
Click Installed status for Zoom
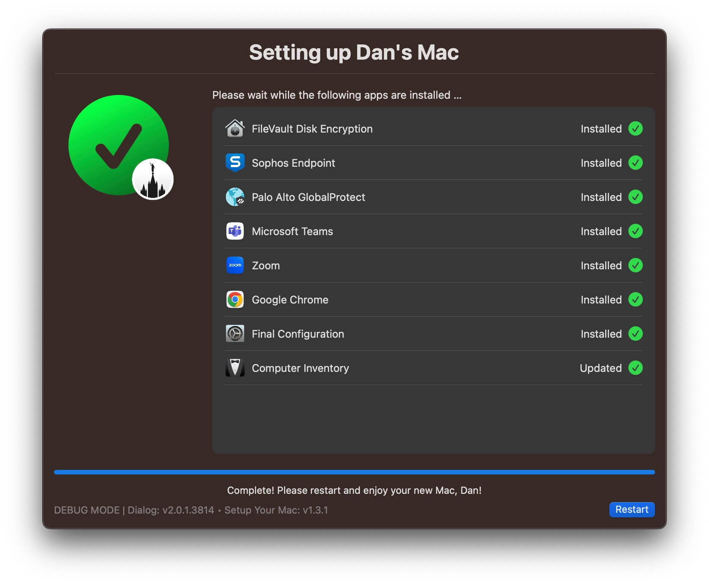click(601, 266)
